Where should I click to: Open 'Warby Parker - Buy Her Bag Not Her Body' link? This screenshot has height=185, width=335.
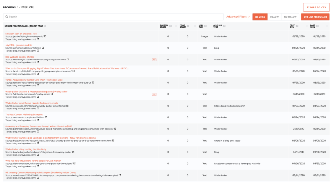[x=26, y=149]
